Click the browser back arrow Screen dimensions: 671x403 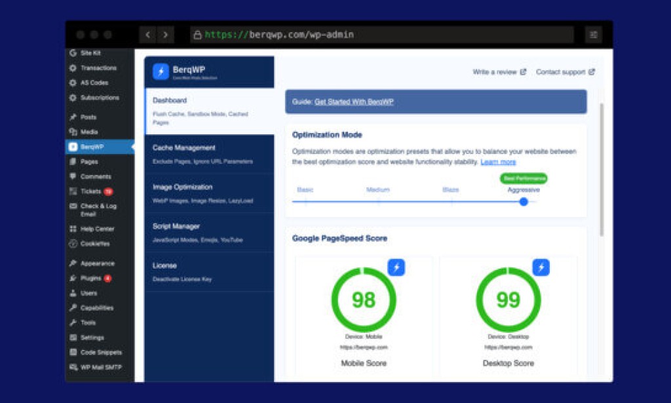[x=147, y=35]
